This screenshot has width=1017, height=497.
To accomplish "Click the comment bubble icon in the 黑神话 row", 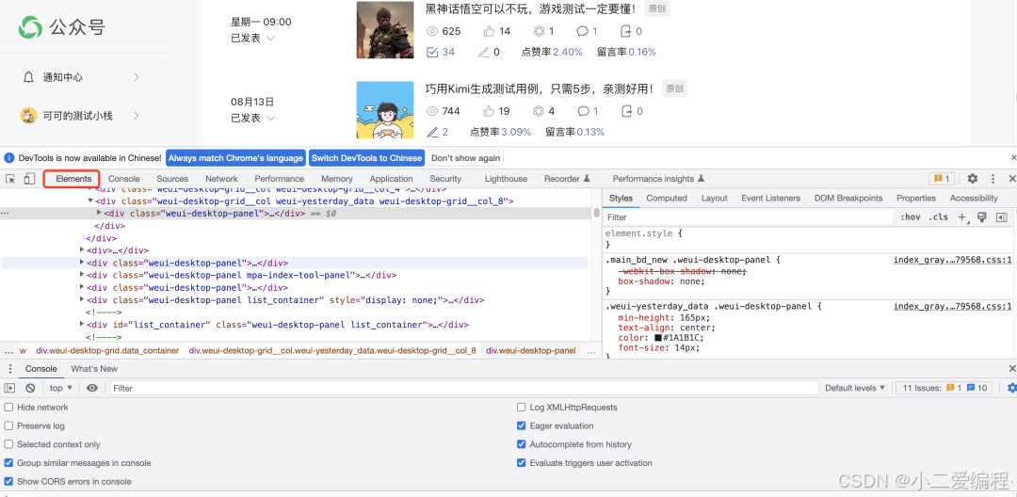I will point(583,31).
